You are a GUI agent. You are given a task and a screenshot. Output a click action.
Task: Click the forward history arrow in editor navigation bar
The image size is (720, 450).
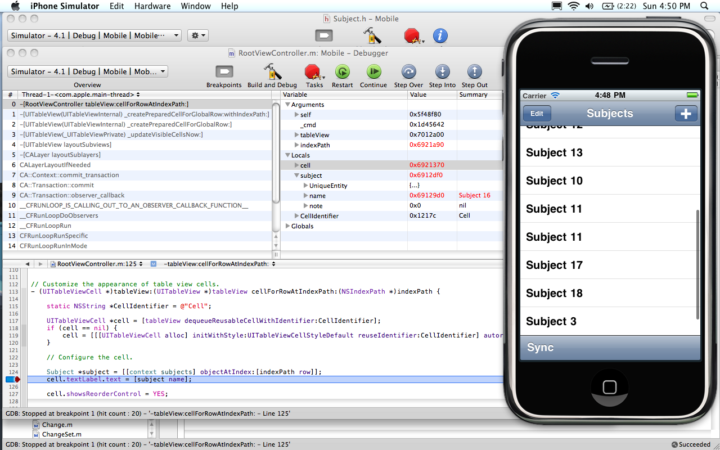tap(40, 264)
